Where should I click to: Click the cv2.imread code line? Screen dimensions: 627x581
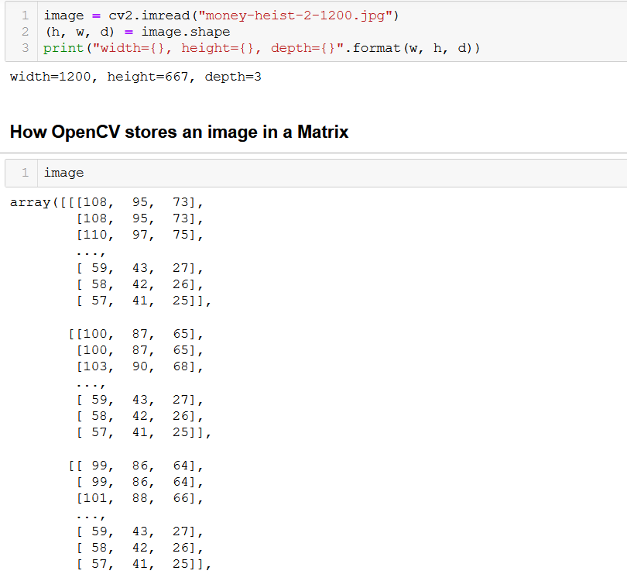[x=221, y=15]
